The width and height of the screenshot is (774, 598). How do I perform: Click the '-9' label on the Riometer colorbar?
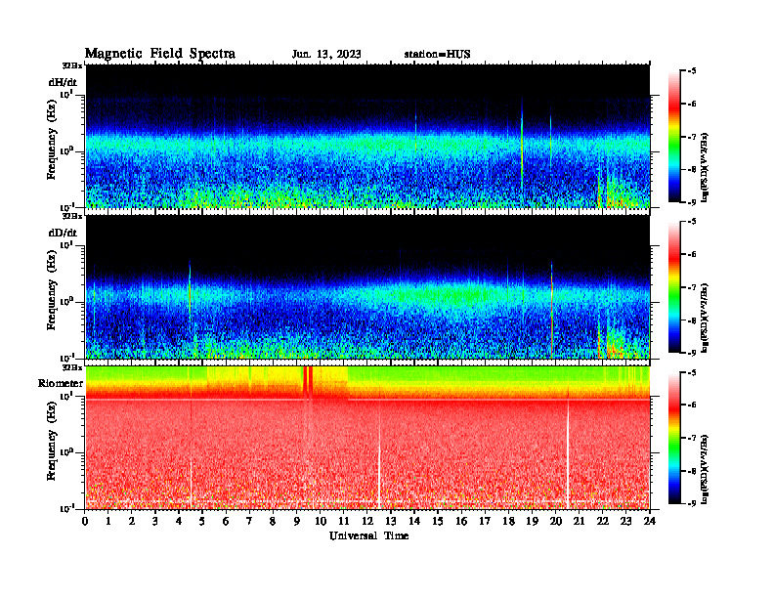(x=690, y=503)
